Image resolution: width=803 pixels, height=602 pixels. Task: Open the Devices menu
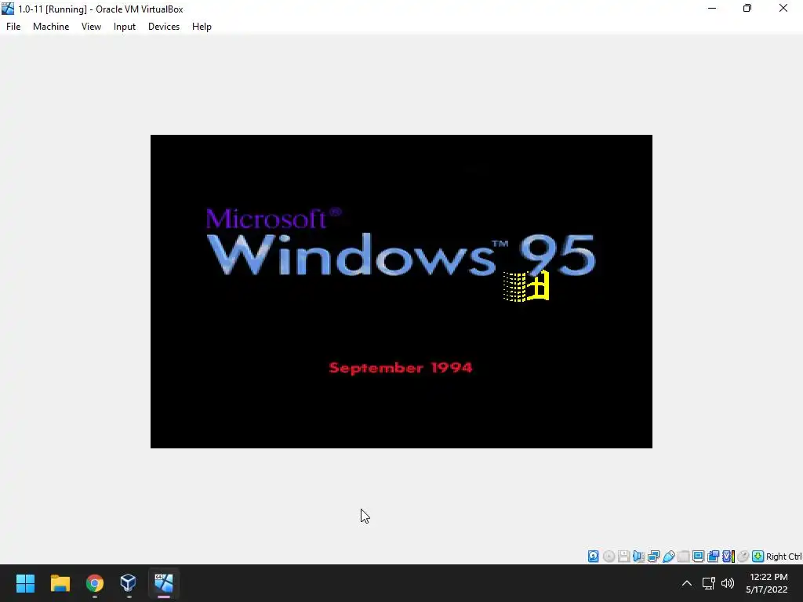(164, 27)
